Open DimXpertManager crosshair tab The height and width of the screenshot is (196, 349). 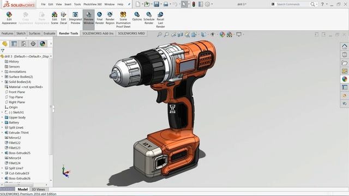point(33,44)
